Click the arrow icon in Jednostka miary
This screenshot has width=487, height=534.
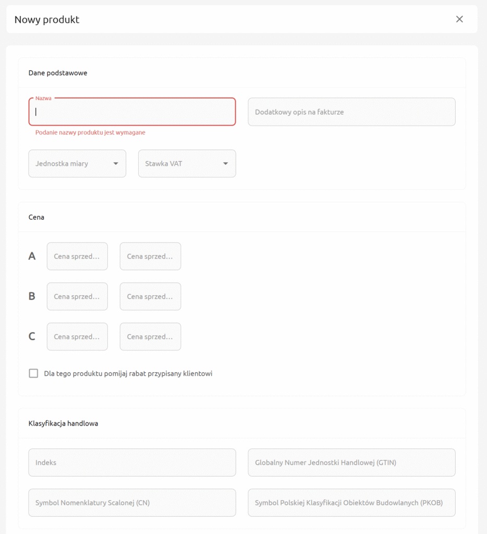click(116, 164)
